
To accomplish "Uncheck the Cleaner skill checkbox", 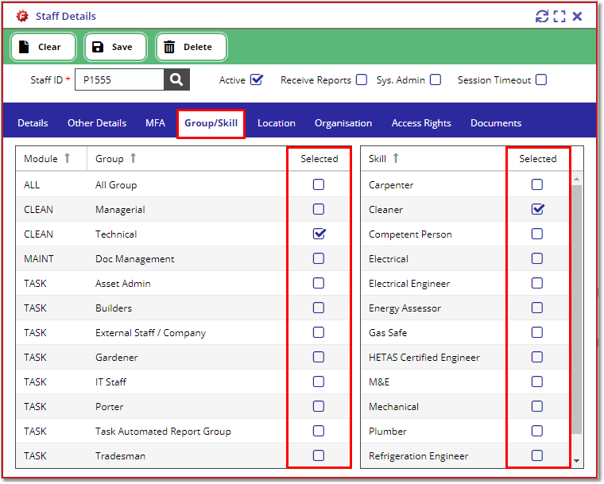I will pos(538,209).
